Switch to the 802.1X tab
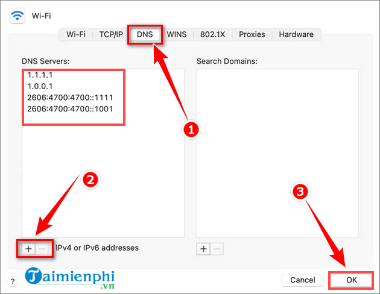Viewport: 380px width, 294px height. [212, 34]
